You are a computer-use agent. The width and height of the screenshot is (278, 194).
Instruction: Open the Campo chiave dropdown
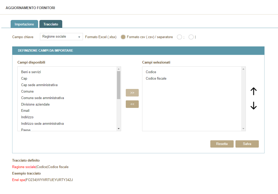click(61, 37)
